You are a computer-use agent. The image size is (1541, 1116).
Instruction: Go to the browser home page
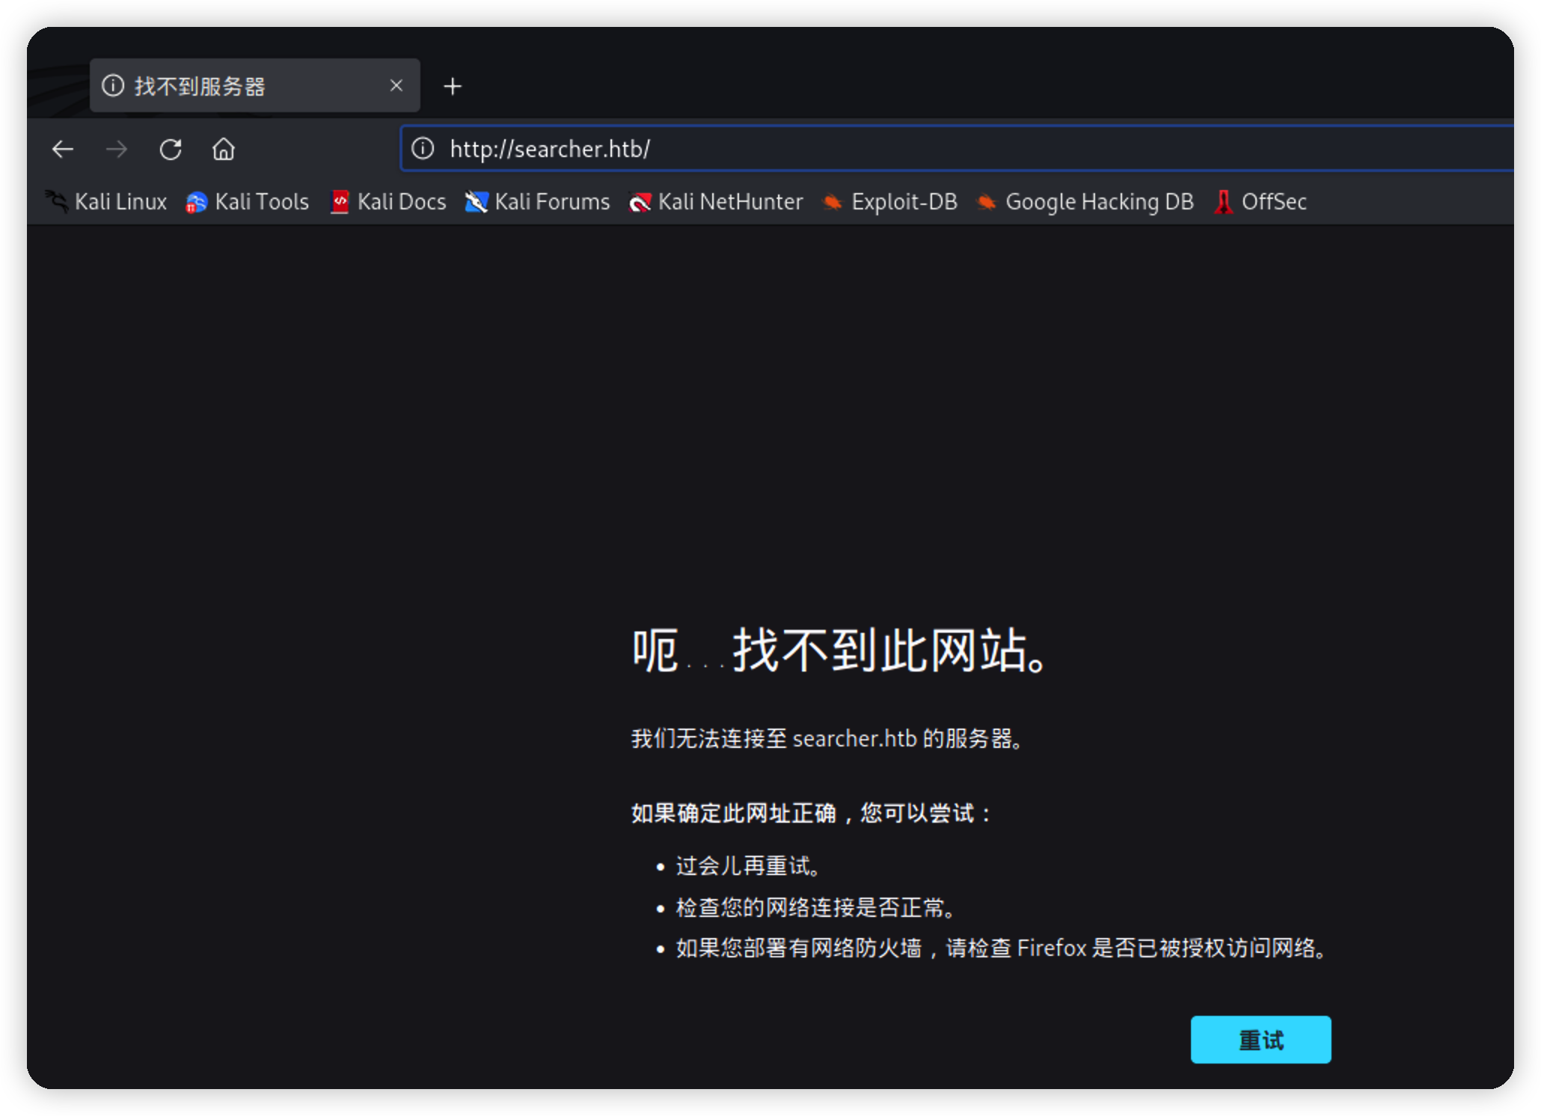tap(224, 150)
